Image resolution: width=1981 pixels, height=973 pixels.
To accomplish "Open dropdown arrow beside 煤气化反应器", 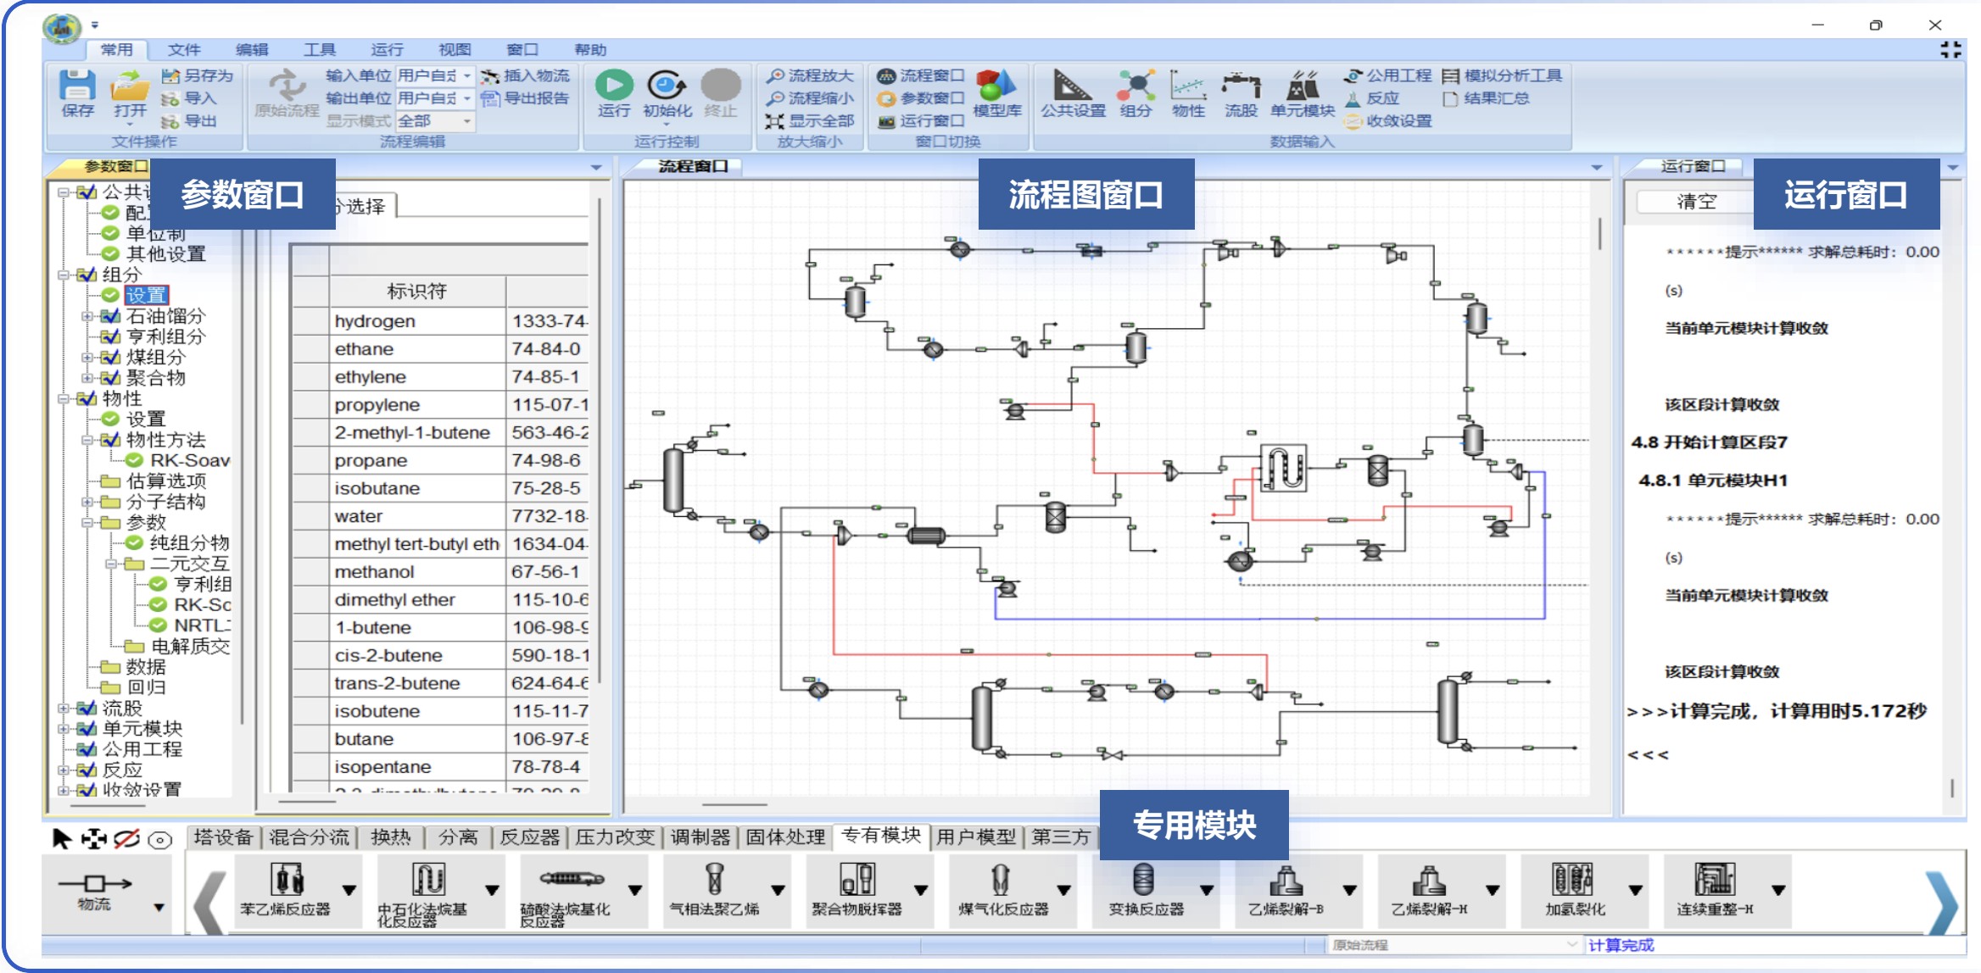I will (1064, 890).
